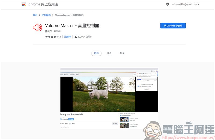Switch to the 评价 tab
The height and width of the screenshot is (140, 215).
[x=109, y=53]
